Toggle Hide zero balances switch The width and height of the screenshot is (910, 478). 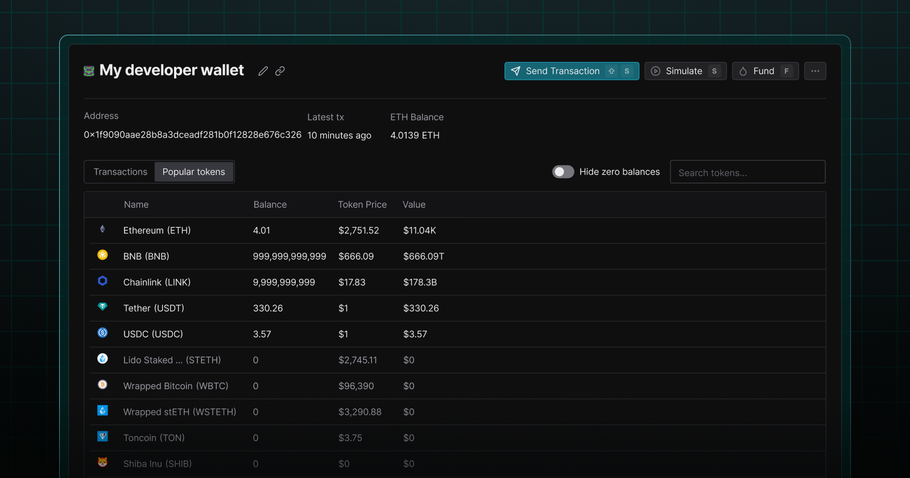(563, 172)
